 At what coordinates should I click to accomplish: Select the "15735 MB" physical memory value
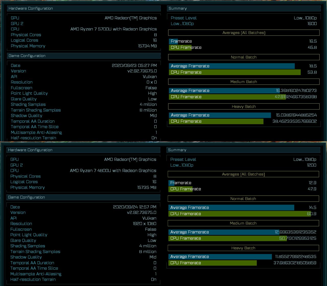147,187
